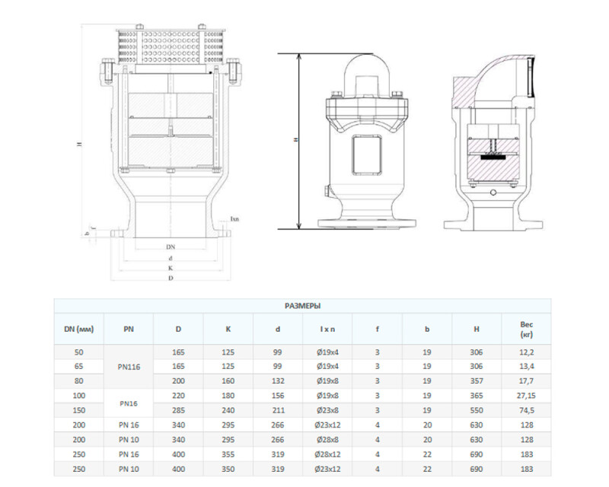This screenshot has height=487, width=609.
Task: Select the Вес (кг) column header
Action: coord(526,329)
